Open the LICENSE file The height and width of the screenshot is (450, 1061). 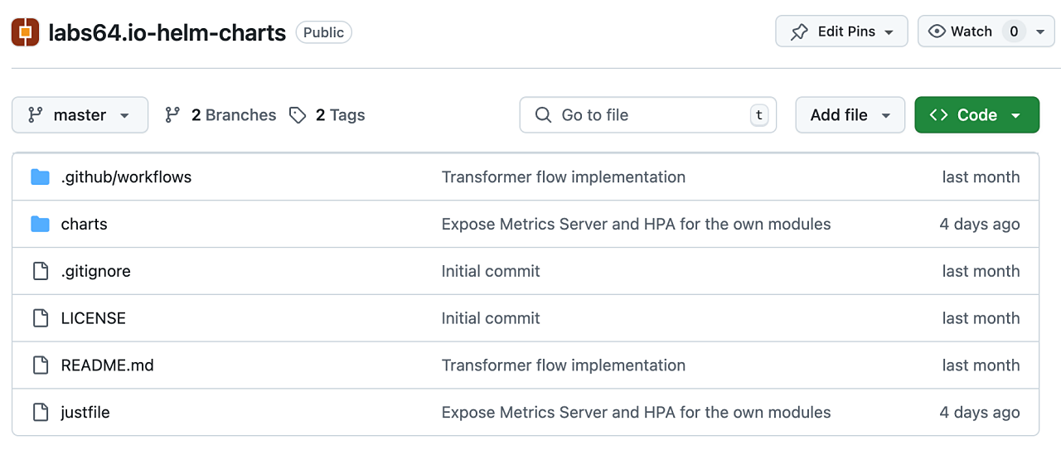click(94, 318)
